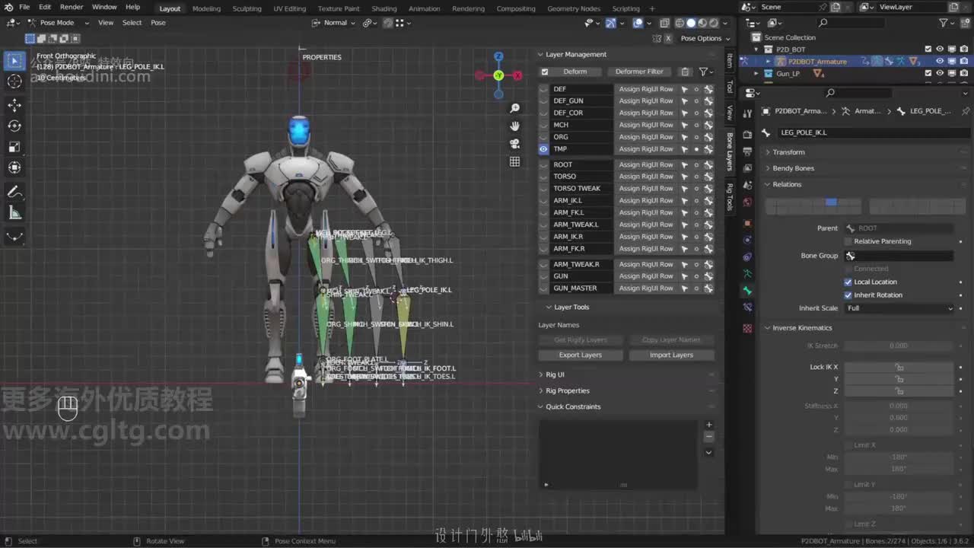The width and height of the screenshot is (974, 548).
Task: Select the Annotate tool
Action: [14, 192]
